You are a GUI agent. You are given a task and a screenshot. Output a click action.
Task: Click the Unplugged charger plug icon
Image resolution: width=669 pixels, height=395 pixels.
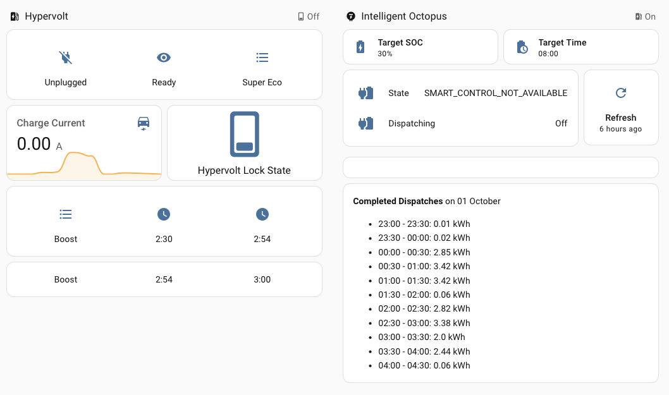tap(66, 58)
